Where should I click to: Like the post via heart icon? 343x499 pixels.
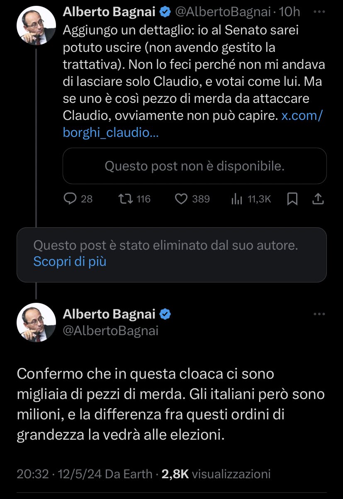[181, 199]
